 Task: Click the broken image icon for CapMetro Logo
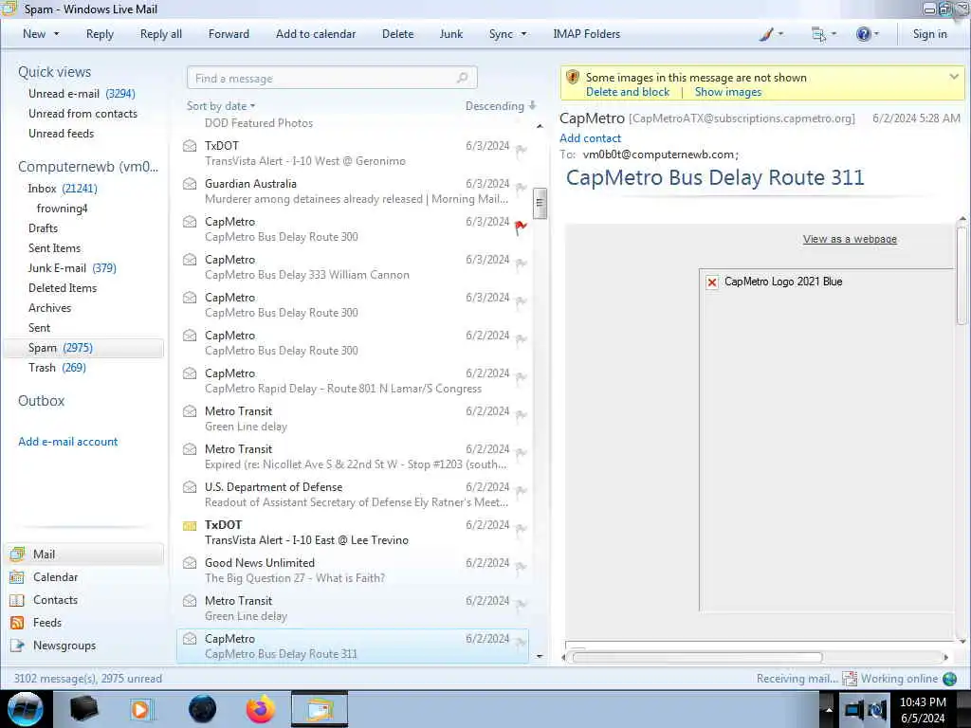[x=712, y=282]
